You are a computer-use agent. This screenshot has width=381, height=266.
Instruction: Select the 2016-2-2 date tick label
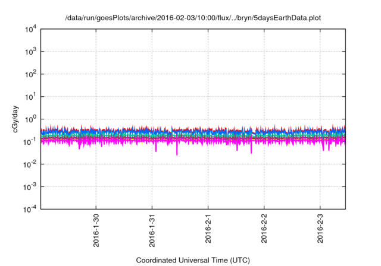click(x=264, y=229)
